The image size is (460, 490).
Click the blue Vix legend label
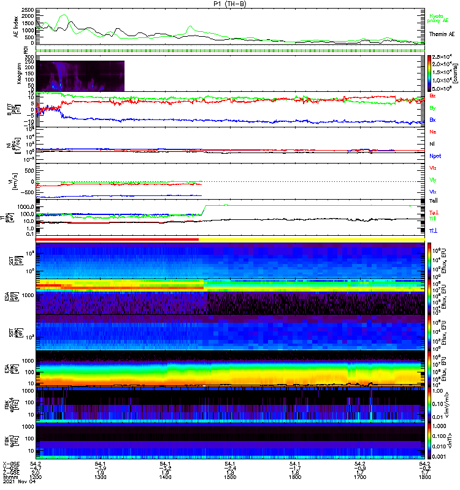click(x=433, y=192)
